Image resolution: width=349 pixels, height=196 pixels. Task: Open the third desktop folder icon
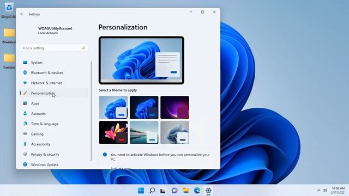pyautogui.click(x=9, y=61)
